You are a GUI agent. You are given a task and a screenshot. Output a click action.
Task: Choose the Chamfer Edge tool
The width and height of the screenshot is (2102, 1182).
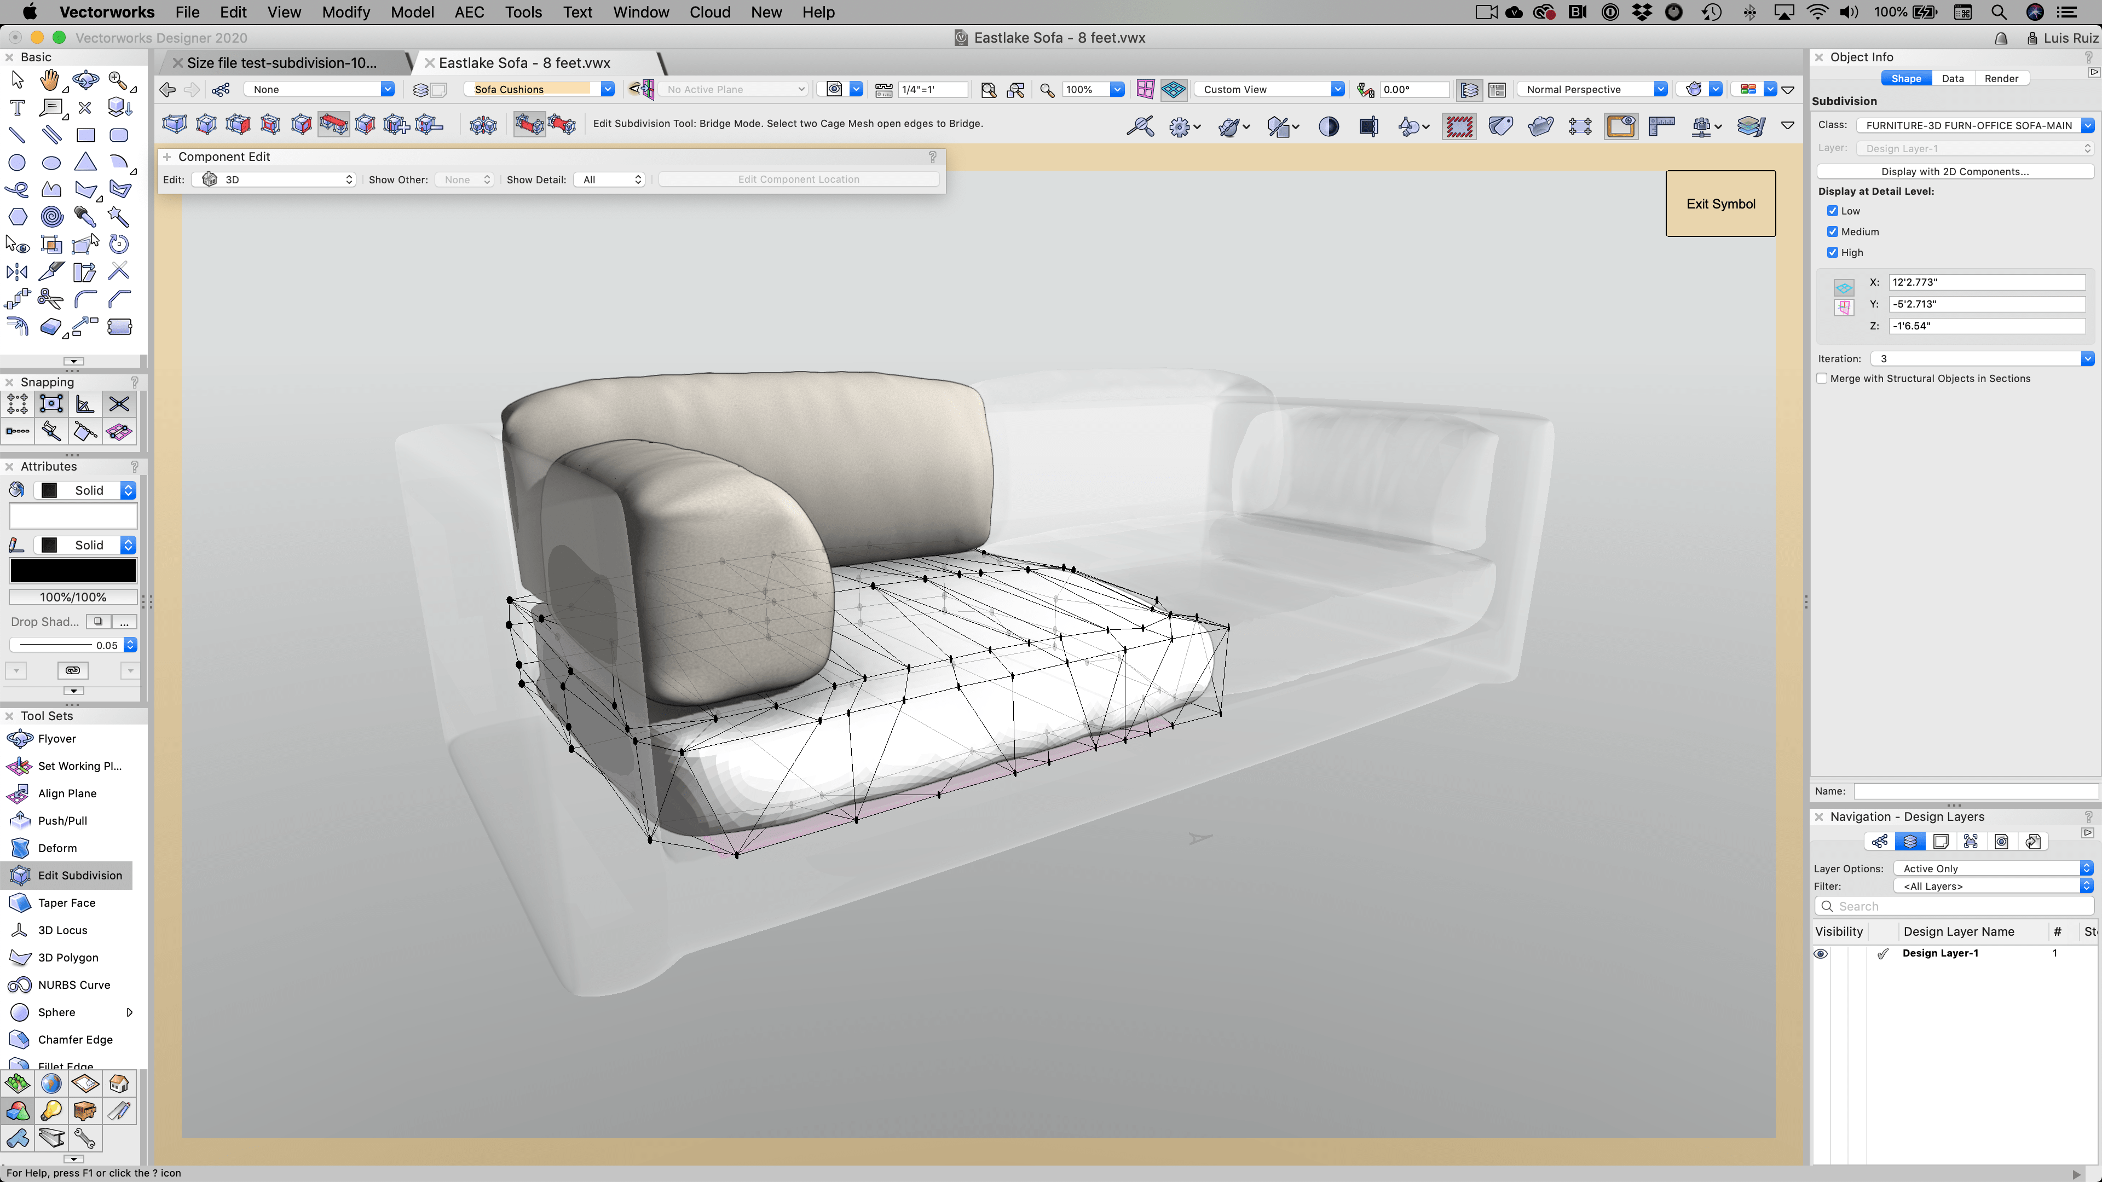pyautogui.click(x=75, y=1039)
